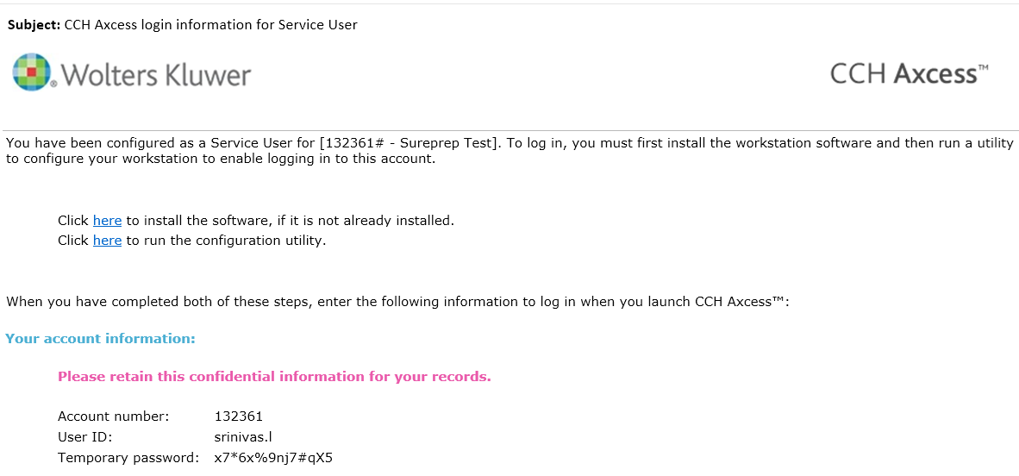The width and height of the screenshot is (1019, 476).
Task: Select the temporary password value text
Action: pos(273,458)
